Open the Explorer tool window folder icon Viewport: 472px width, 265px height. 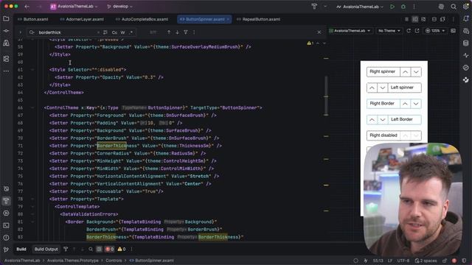coord(6,18)
